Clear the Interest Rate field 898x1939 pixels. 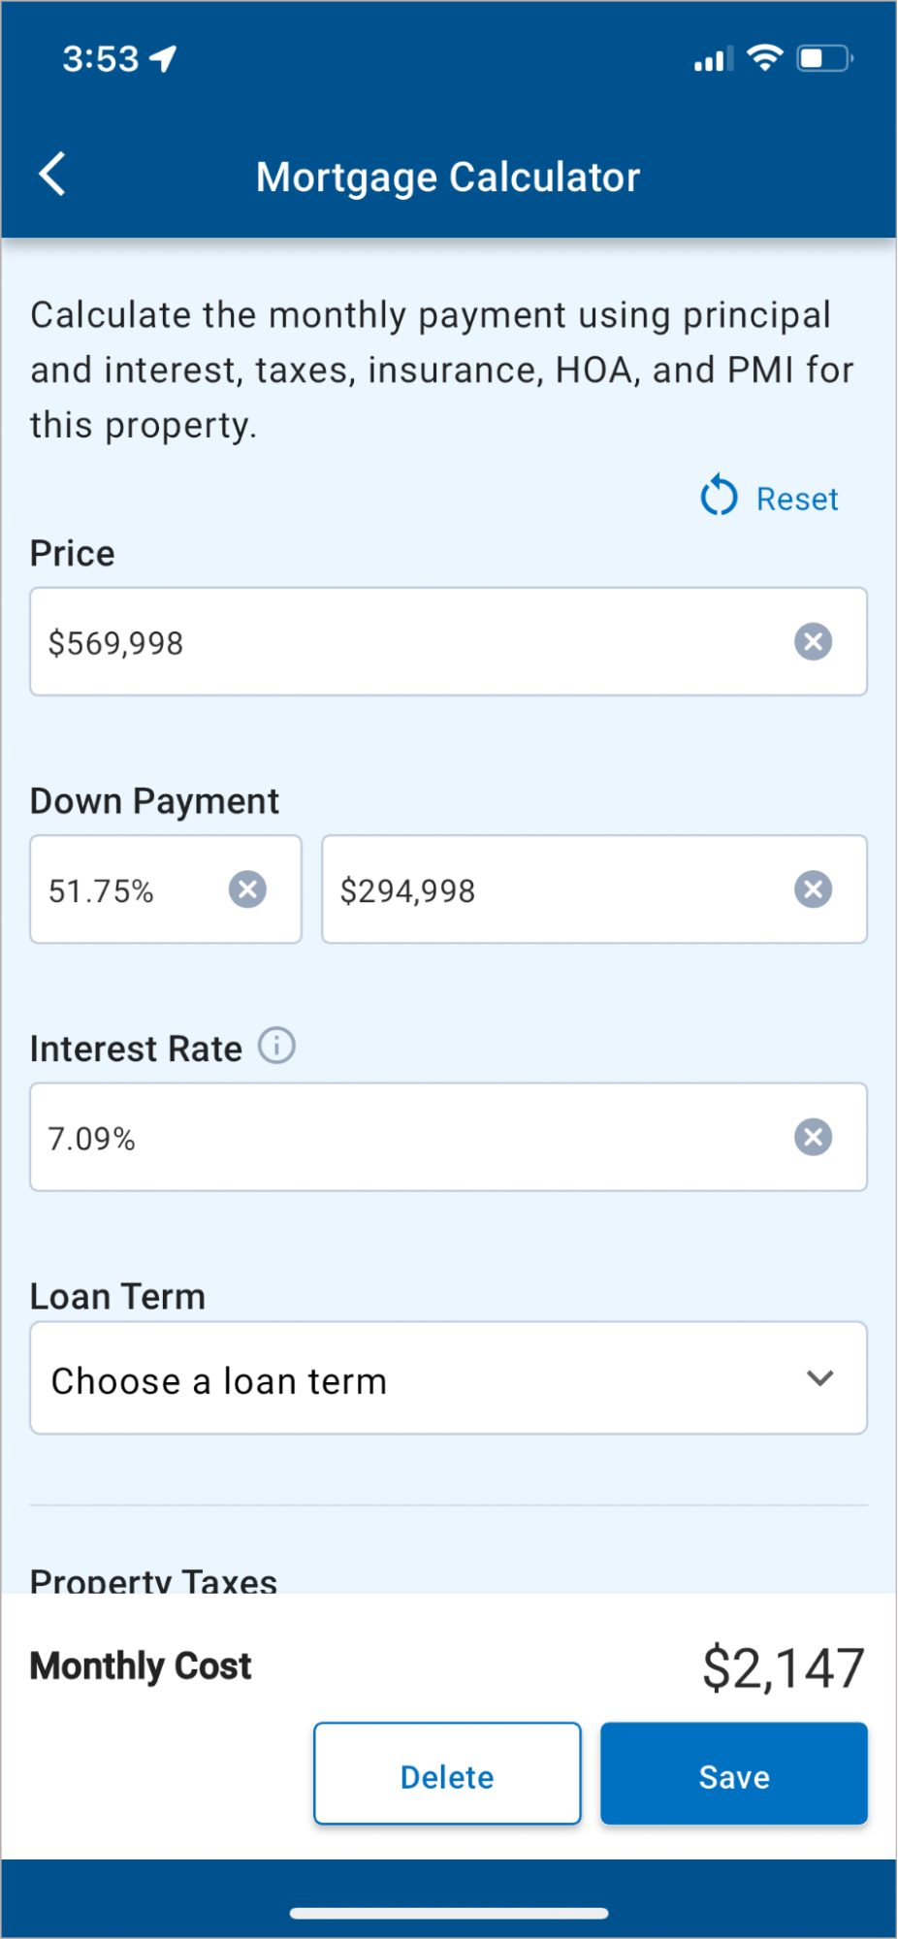point(813,1137)
